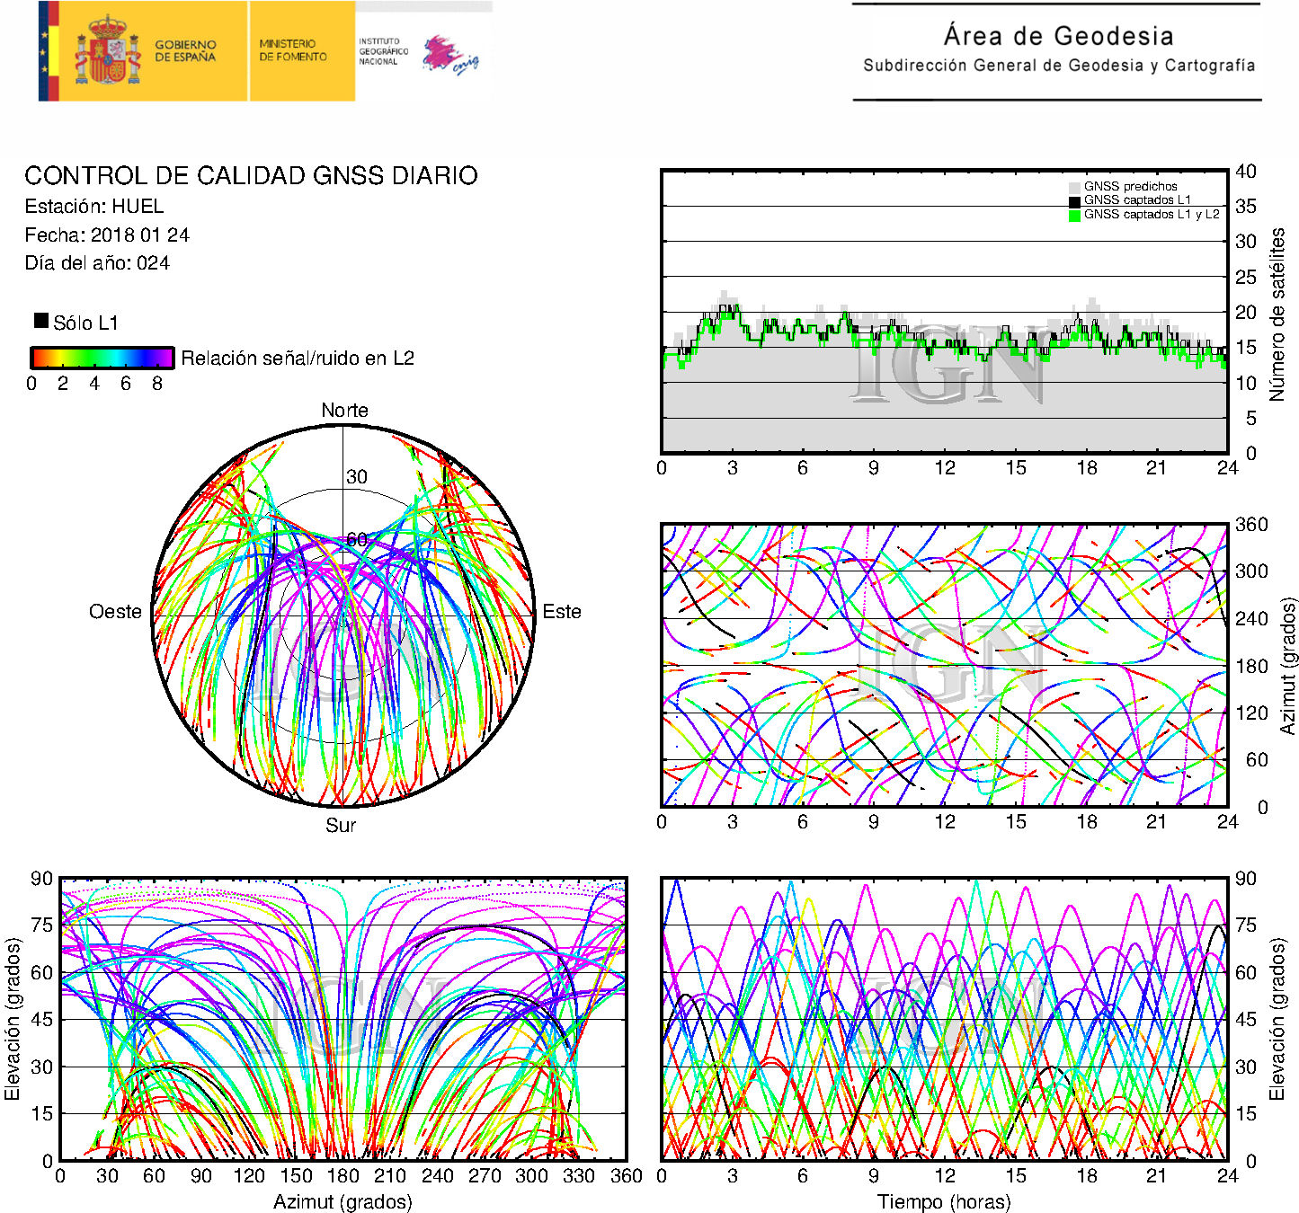Click the Norte label above the sky plot

click(x=344, y=411)
